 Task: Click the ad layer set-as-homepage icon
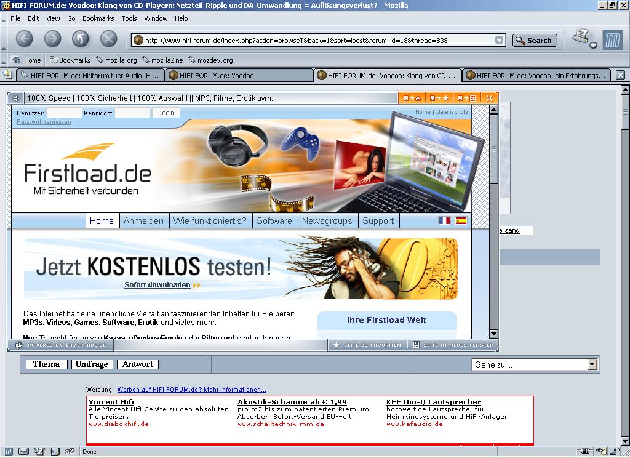412,98
